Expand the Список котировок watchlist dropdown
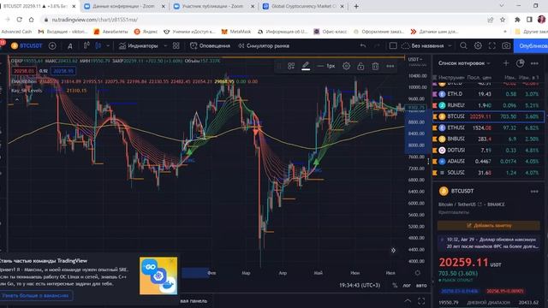548x308 pixels. pos(464,63)
